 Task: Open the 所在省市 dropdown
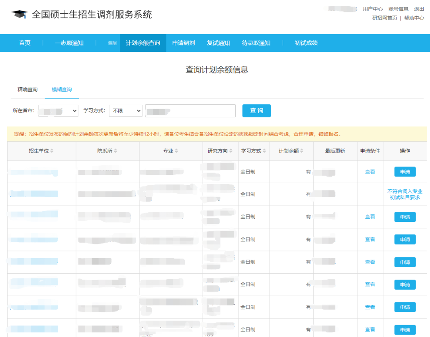coord(58,110)
